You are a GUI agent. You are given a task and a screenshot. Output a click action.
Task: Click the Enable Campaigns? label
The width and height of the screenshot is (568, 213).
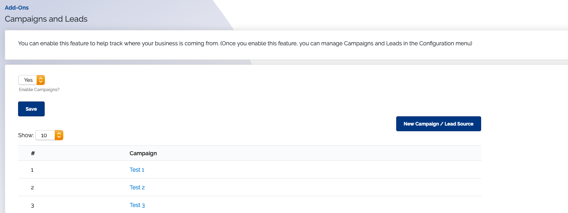point(39,89)
